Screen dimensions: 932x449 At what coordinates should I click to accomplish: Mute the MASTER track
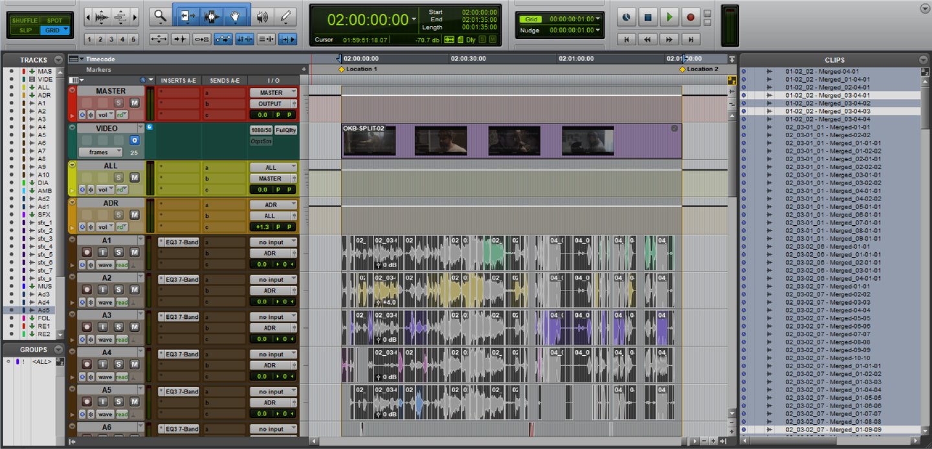point(135,103)
